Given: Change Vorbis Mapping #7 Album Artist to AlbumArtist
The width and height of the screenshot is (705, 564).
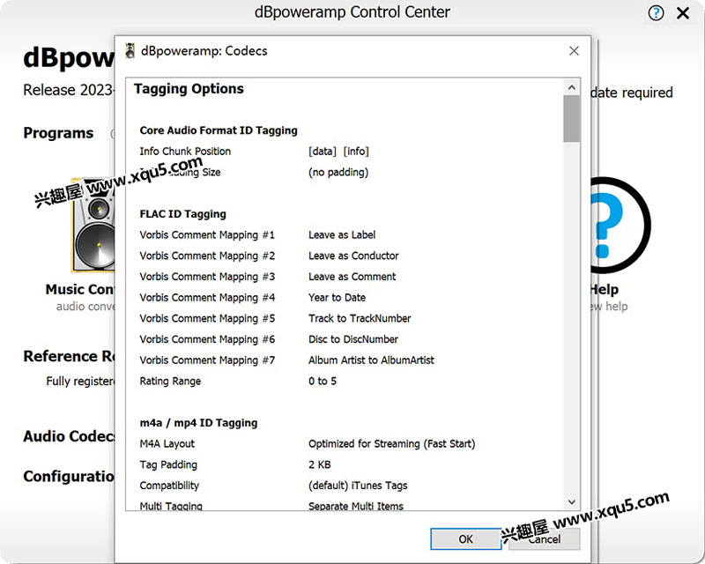Looking at the screenshot, I should pos(371,360).
